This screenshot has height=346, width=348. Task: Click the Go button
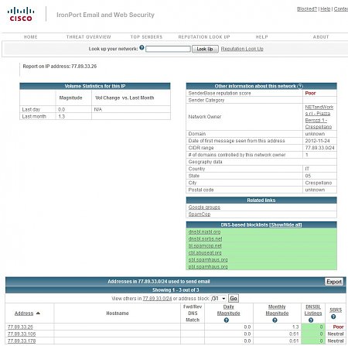click(234, 299)
